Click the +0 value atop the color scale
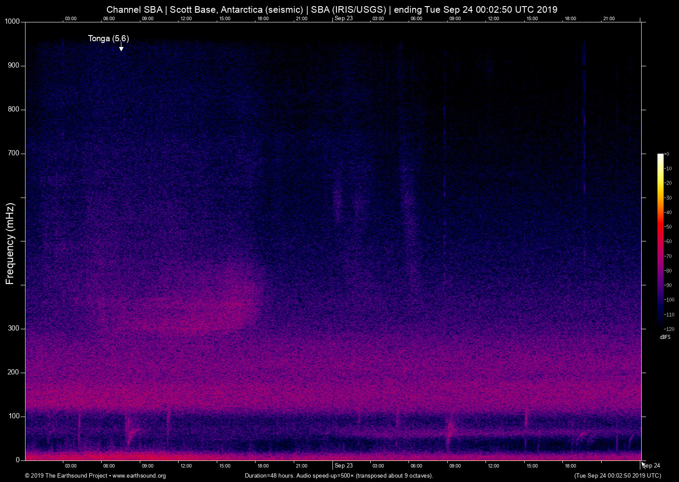Image resolution: width=679 pixels, height=482 pixels. [x=666, y=154]
